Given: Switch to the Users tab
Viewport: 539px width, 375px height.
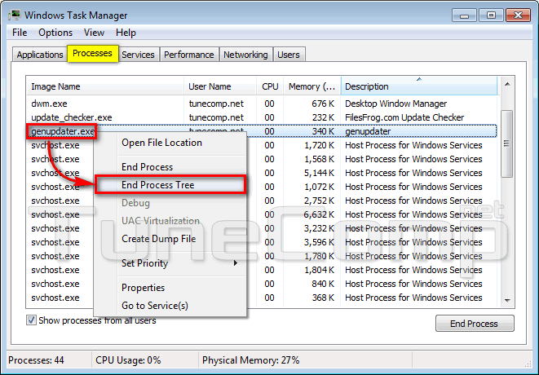Looking at the screenshot, I should [289, 55].
